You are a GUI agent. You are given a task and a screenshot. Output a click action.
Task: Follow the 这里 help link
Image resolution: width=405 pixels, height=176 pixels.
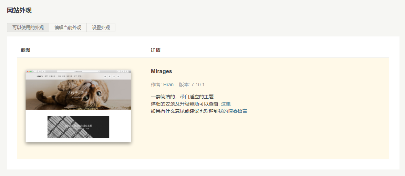tap(226, 104)
